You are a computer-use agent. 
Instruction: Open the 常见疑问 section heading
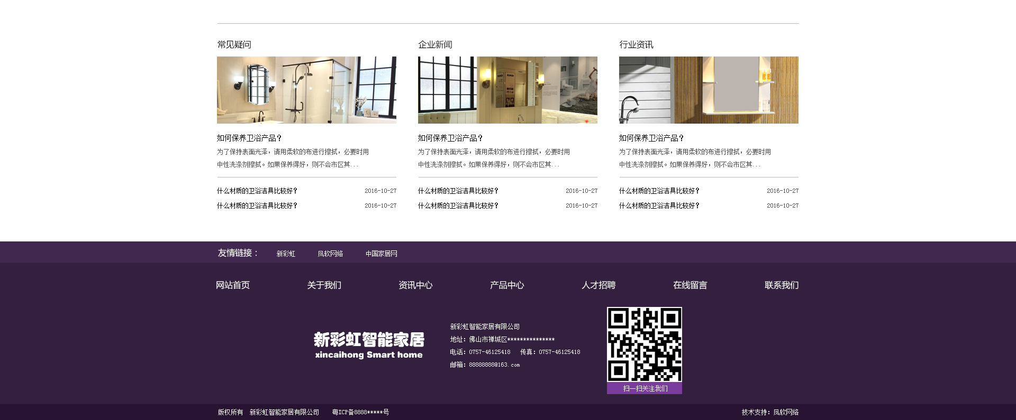click(234, 45)
